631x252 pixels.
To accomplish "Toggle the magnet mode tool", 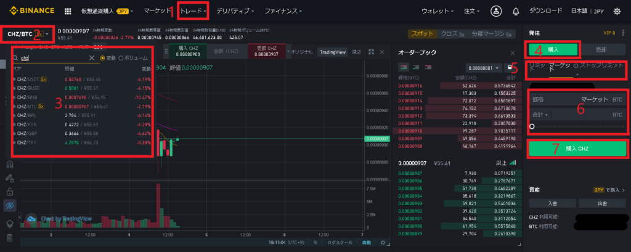I will pos(10,165).
